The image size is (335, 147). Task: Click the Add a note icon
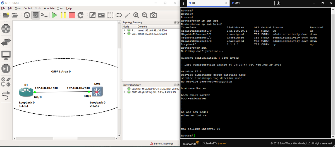93,15
